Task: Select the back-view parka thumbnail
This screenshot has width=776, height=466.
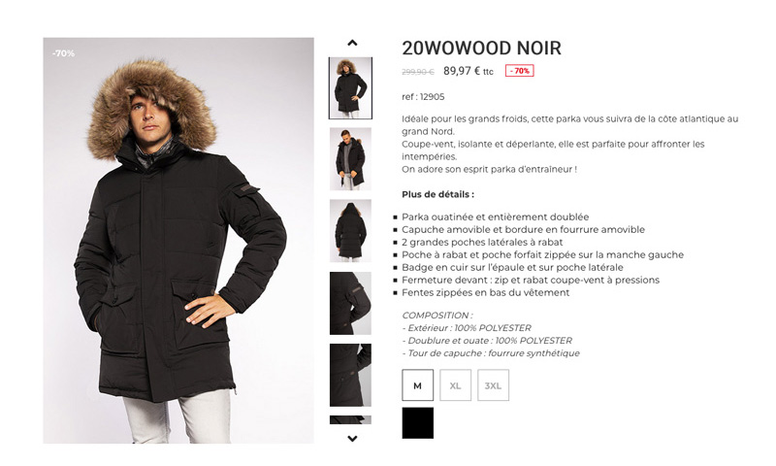Action: tap(350, 231)
